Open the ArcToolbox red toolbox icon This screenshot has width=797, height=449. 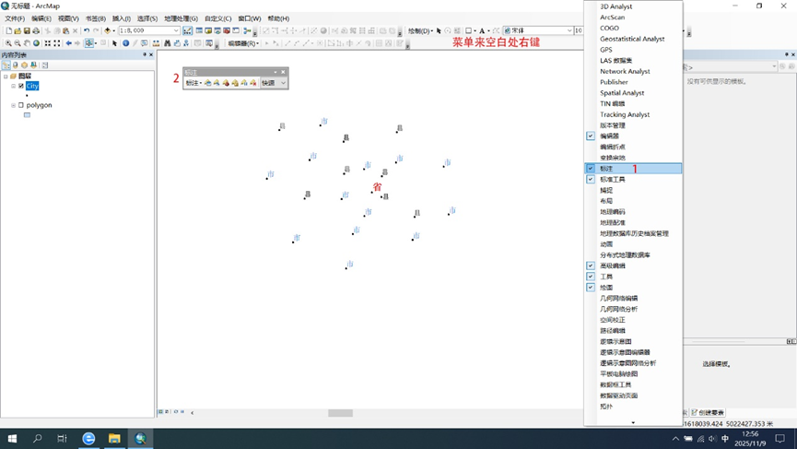(227, 30)
